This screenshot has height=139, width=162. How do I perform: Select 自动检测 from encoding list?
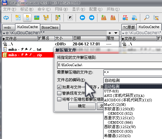coord(133,87)
